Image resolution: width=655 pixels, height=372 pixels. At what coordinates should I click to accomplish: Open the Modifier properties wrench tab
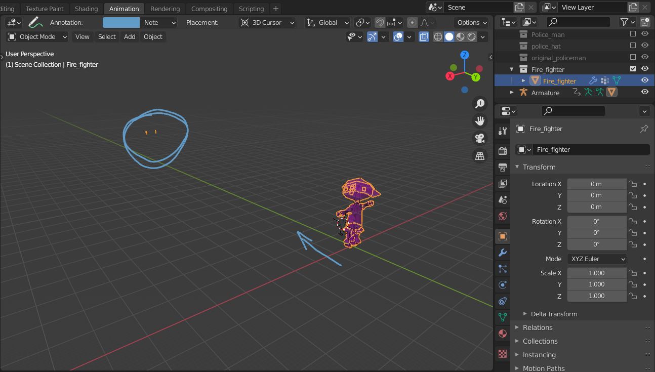503,253
